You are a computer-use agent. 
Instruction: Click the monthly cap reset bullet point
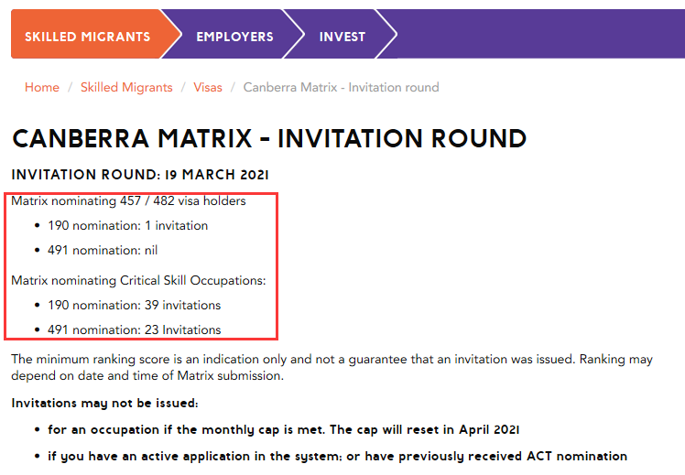point(284,429)
